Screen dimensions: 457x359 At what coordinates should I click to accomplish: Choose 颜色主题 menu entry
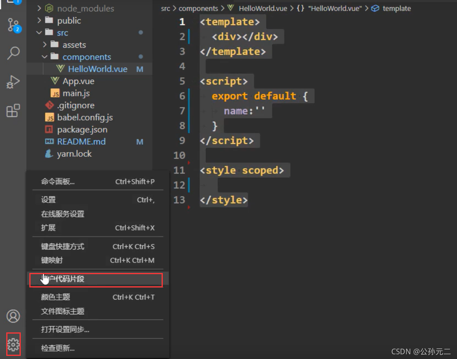98,297
